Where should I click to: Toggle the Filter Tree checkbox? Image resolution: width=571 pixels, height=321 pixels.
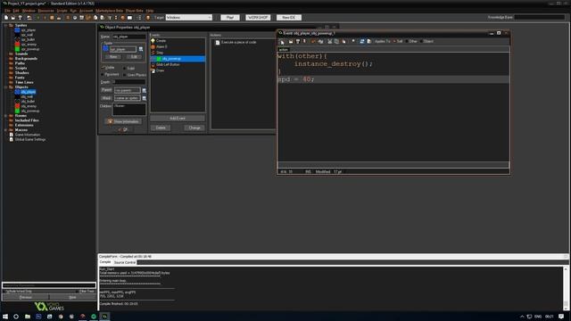coord(78,292)
